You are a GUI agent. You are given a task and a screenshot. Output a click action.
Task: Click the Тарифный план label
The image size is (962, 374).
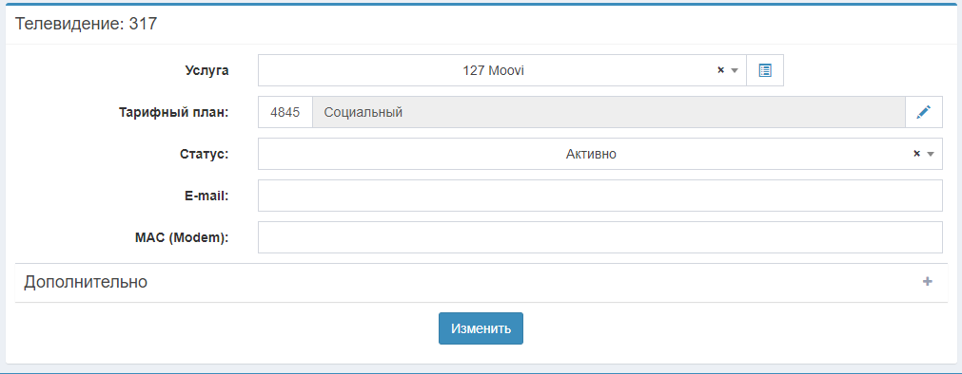[x=173, y=113]
